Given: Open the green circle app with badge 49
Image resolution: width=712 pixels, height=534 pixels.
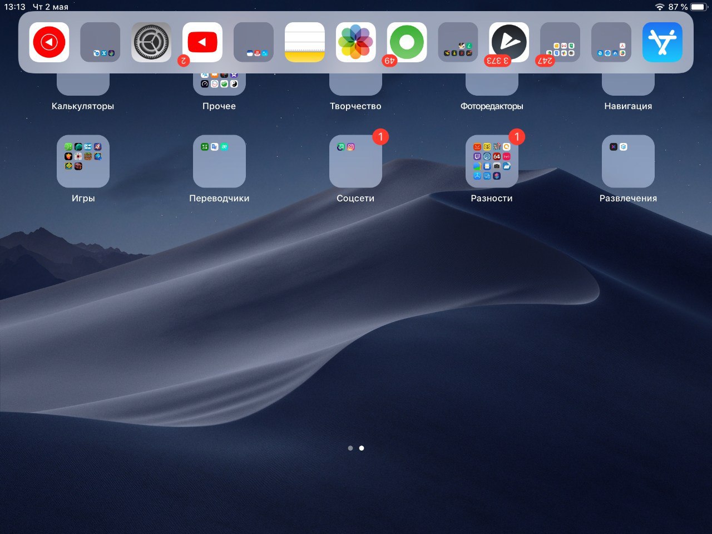Looking at the screenshot, I should (x=407, y=42).
